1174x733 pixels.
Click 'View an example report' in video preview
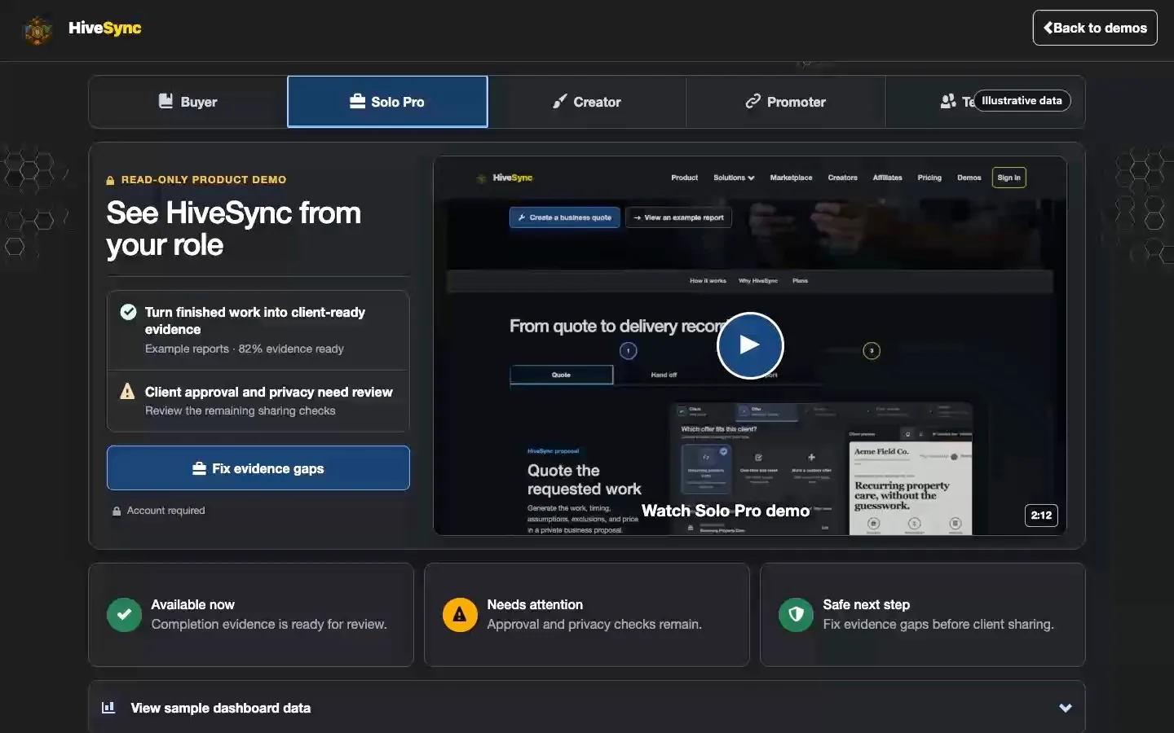[678, 217]
